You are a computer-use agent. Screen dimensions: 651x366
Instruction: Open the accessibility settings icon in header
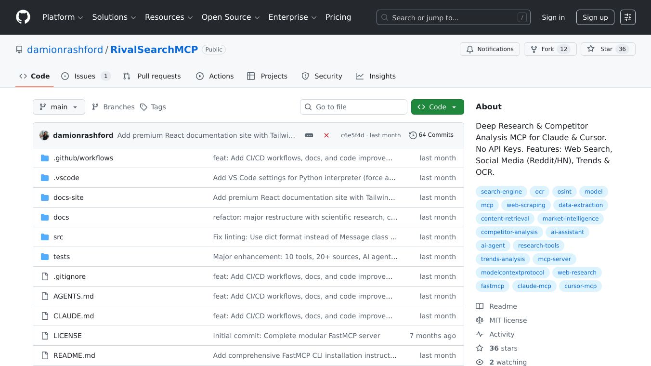pyautogui.click(x=627, y=17)
